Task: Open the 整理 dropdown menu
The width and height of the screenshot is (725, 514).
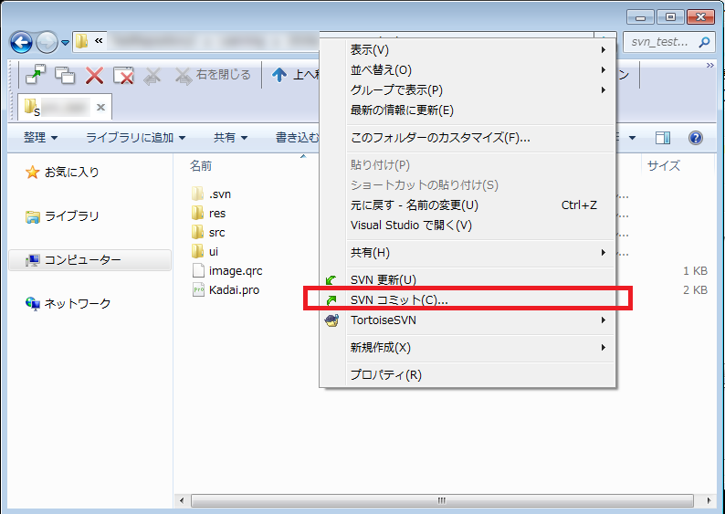Action: (x=41, y=137)
